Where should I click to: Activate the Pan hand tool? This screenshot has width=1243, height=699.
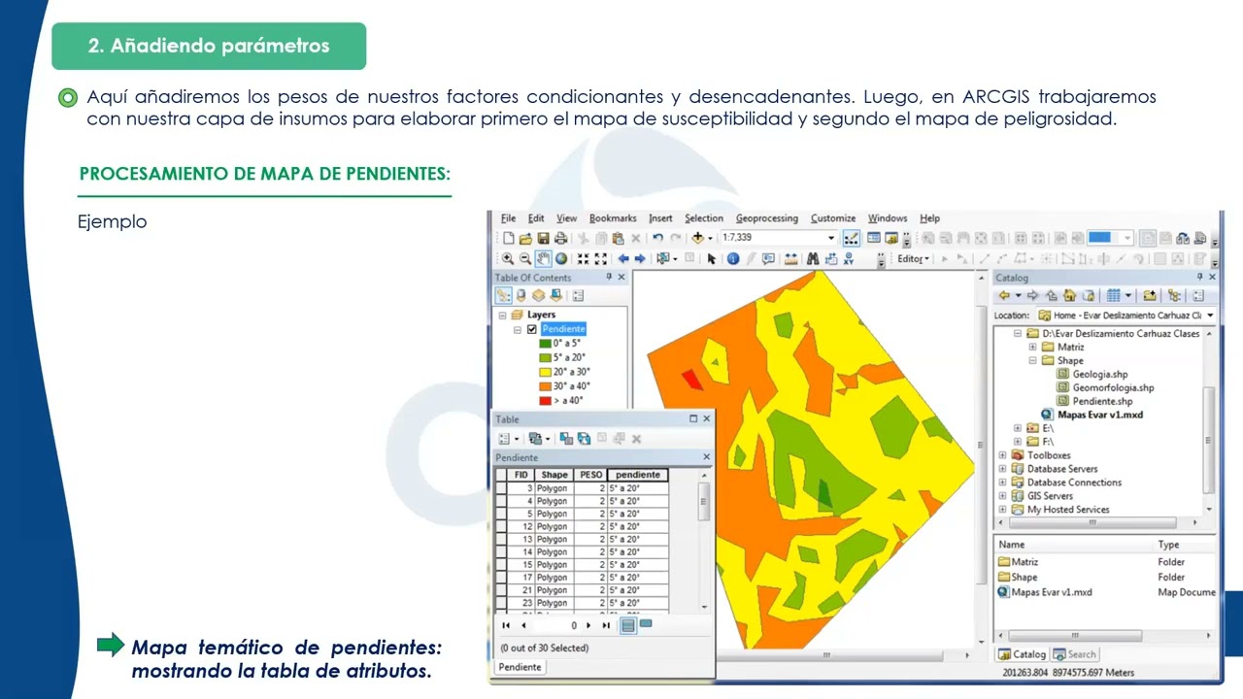pos(543,259)
